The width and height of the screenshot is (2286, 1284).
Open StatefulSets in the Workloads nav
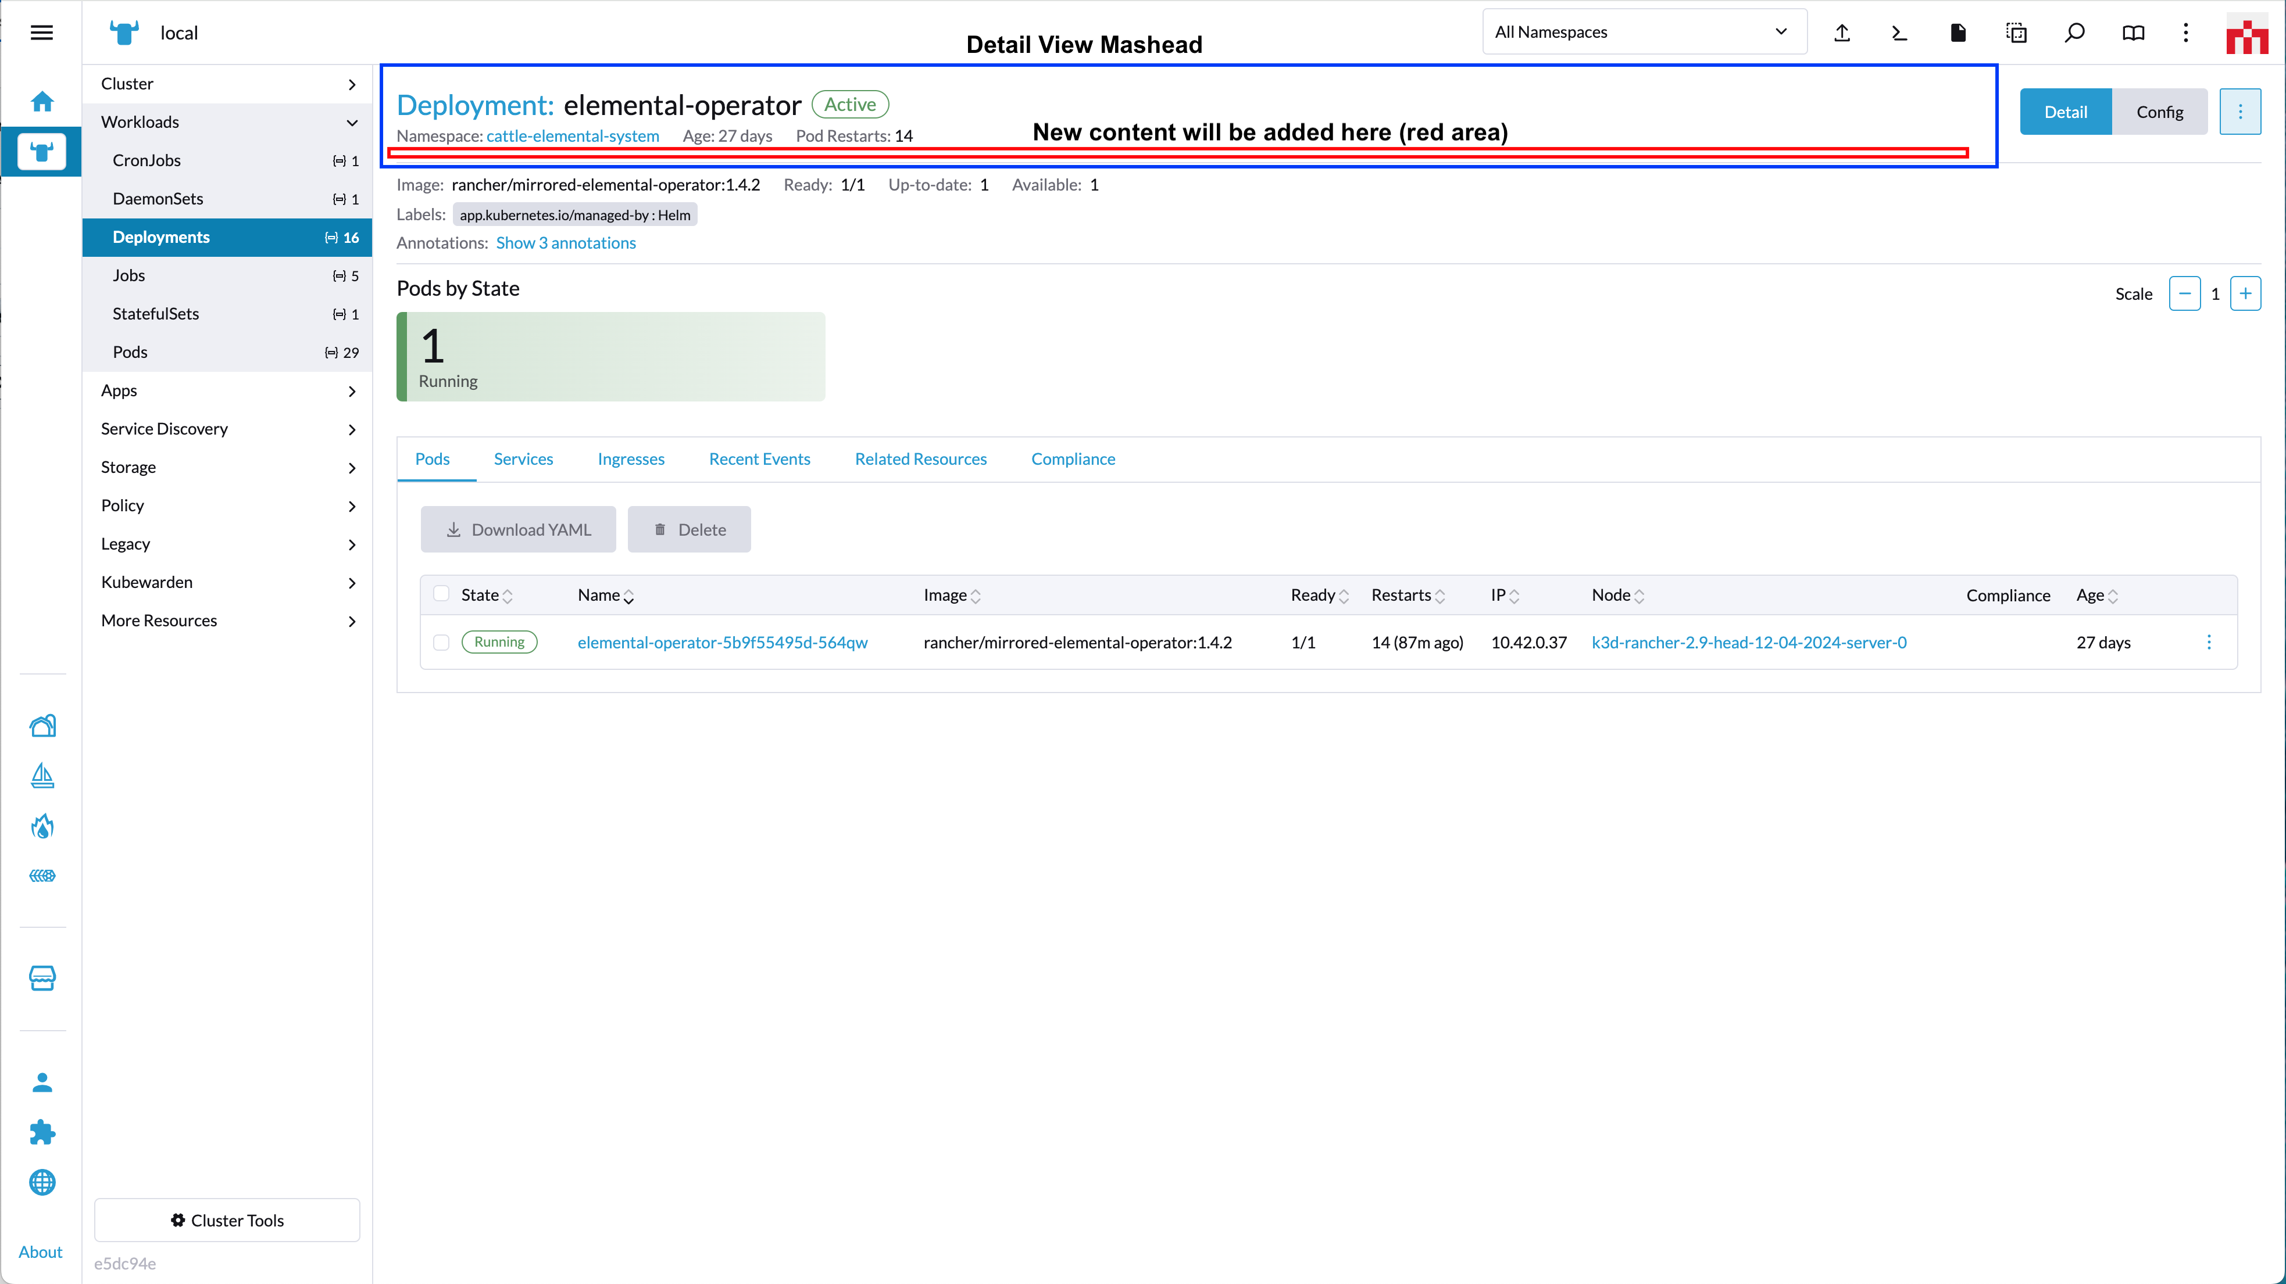pyautogui.click(x=227, y=313)
